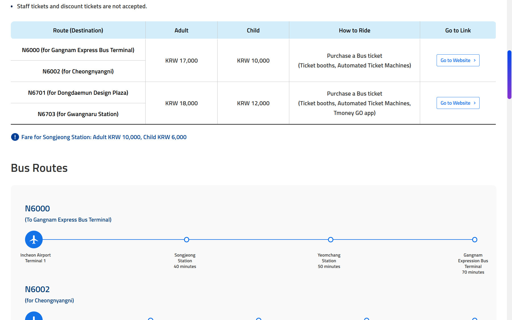Click the Bus Routes heading

(x=39, y=168)
